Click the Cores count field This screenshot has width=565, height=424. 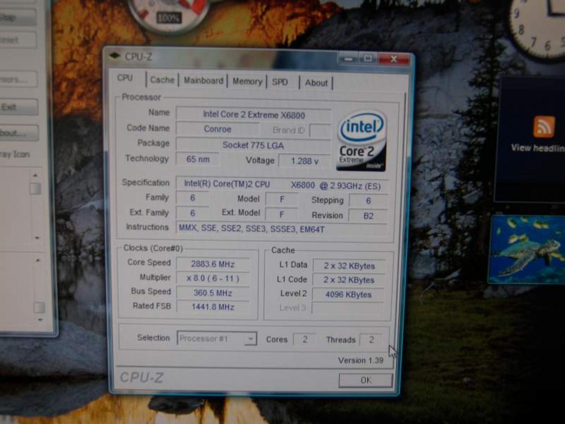click(305, 339)
